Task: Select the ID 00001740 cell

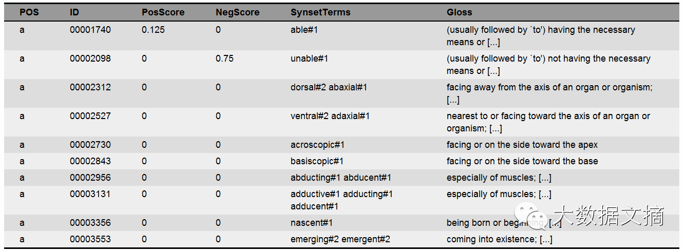Action: [x=90, y=30]
